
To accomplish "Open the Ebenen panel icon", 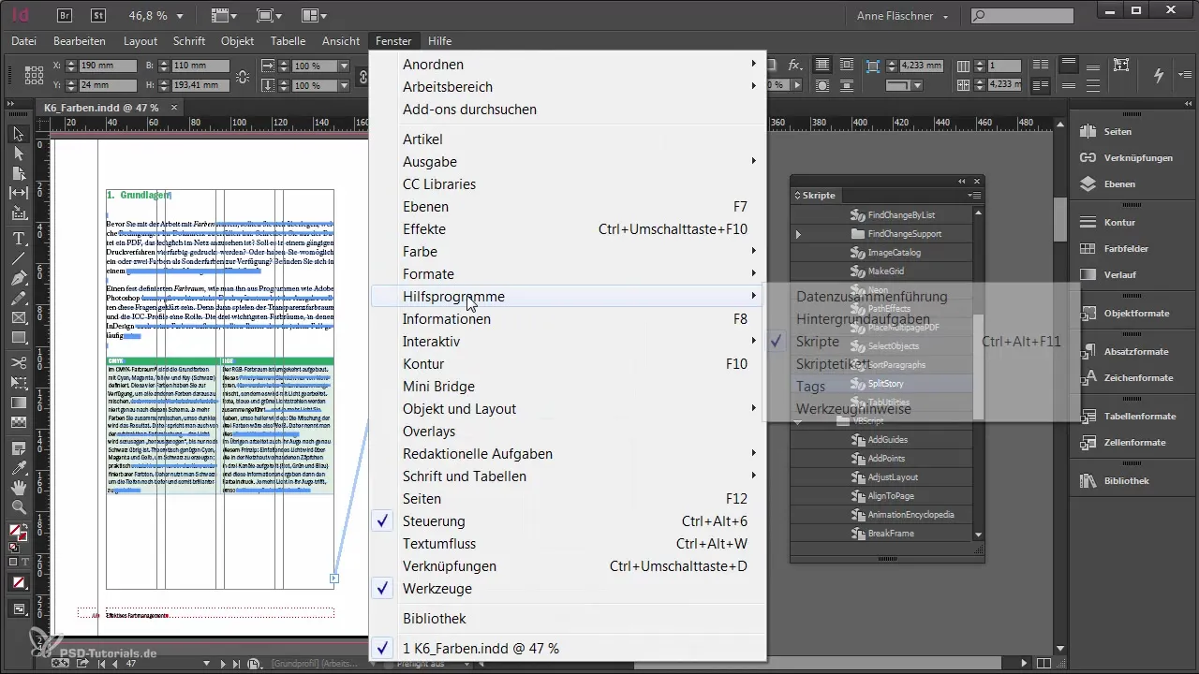I will (x=1088, y=184).
